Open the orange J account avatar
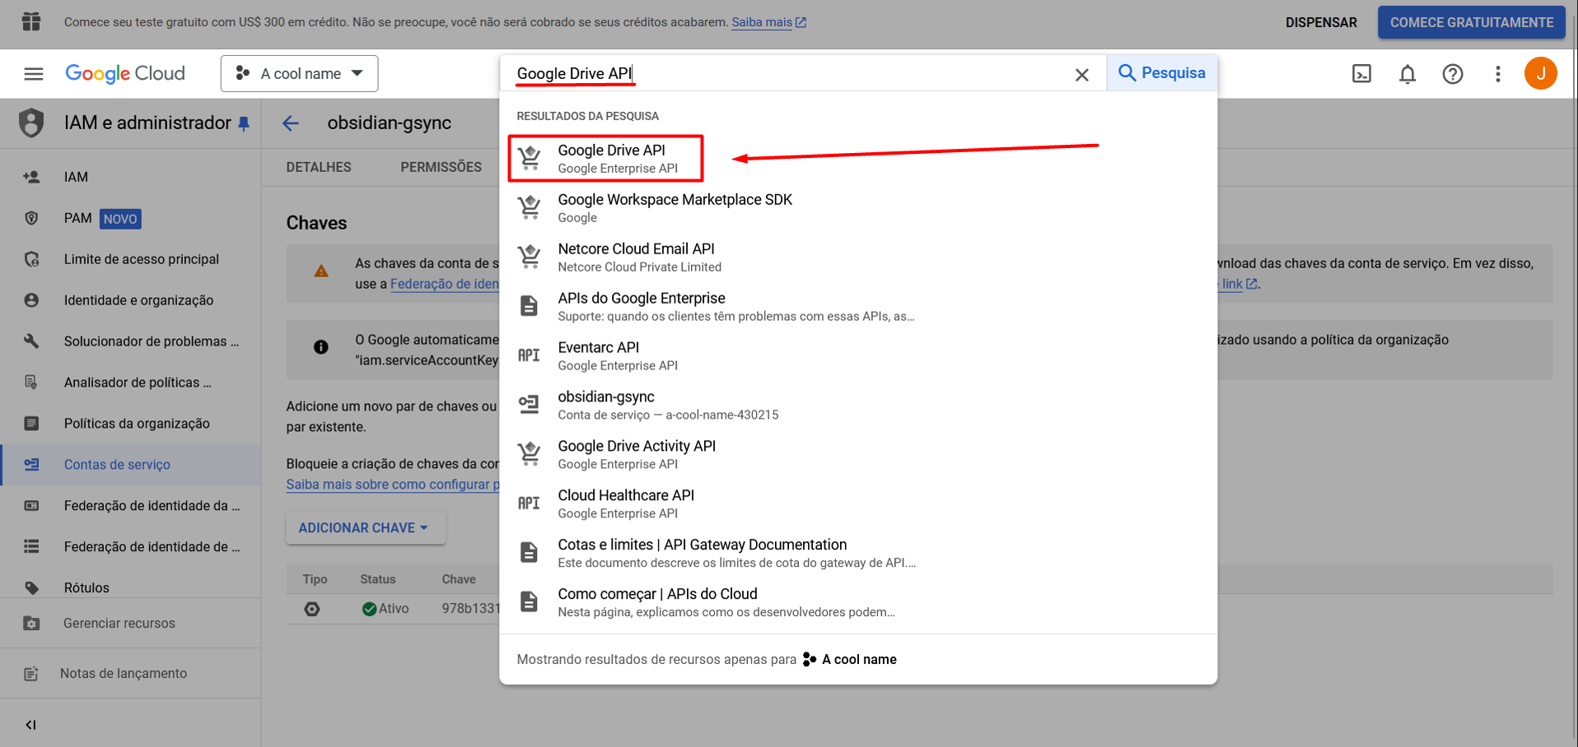The width and height of the screenshot is (1578, 747). [x=1540, y=73]
